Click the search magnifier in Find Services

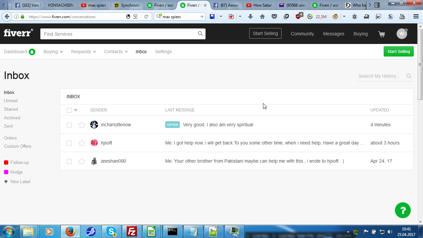200,34
